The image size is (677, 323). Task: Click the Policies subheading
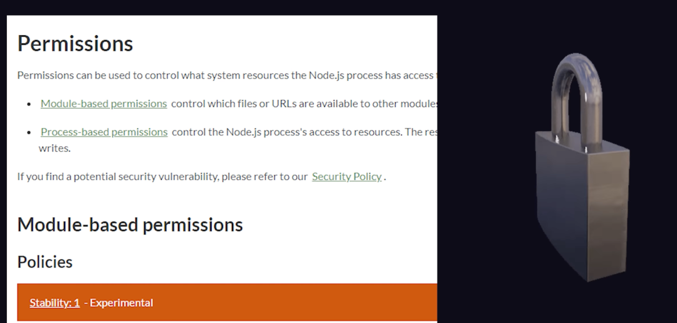click(x=45, y=262)
